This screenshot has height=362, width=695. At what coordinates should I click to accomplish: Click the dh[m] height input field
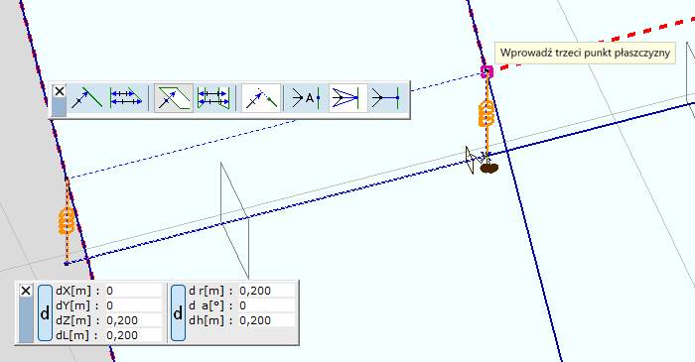pos(266,320)
